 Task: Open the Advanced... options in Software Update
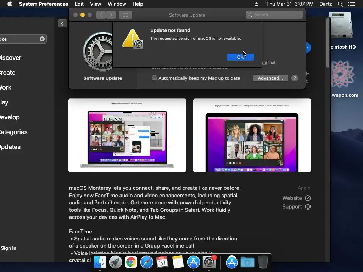(270, 78)
